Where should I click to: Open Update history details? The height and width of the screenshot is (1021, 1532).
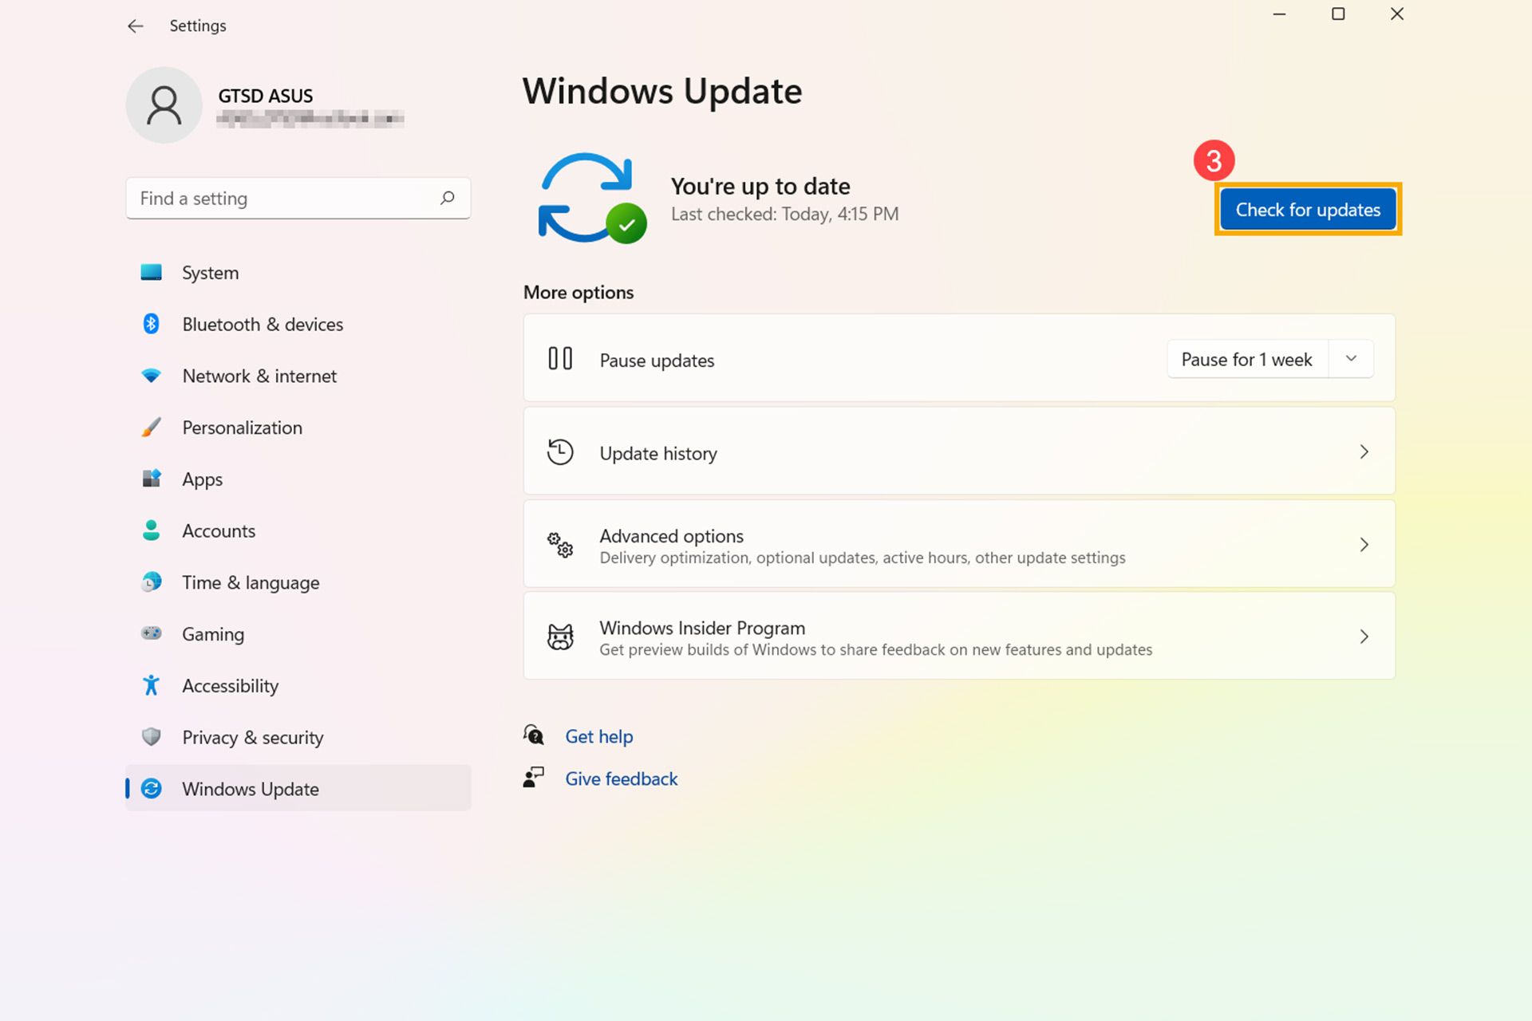958,451
